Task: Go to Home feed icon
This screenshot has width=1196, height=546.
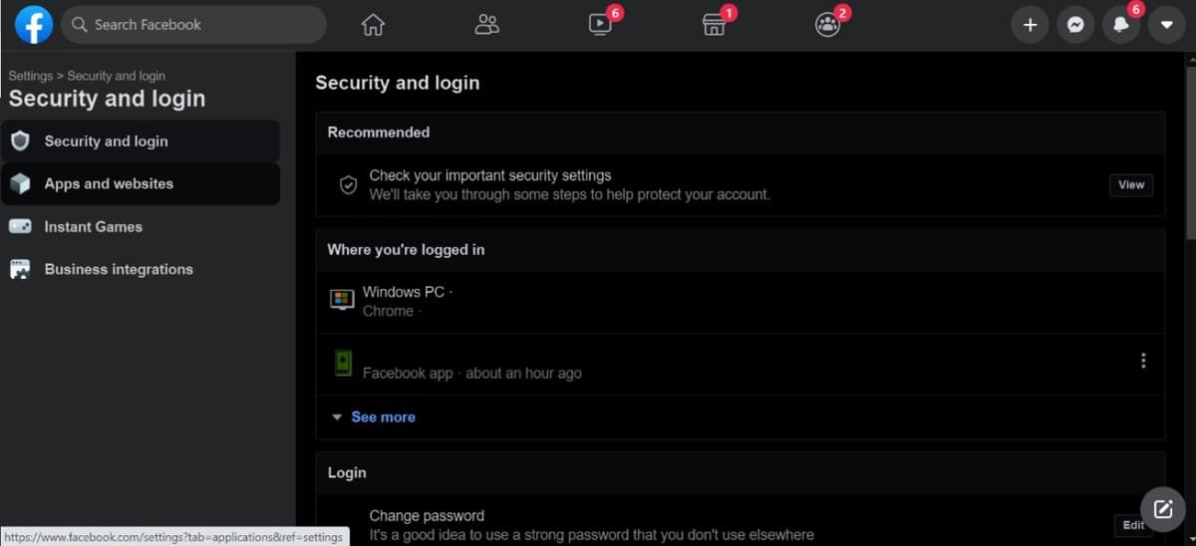Action: pos(373,25)
